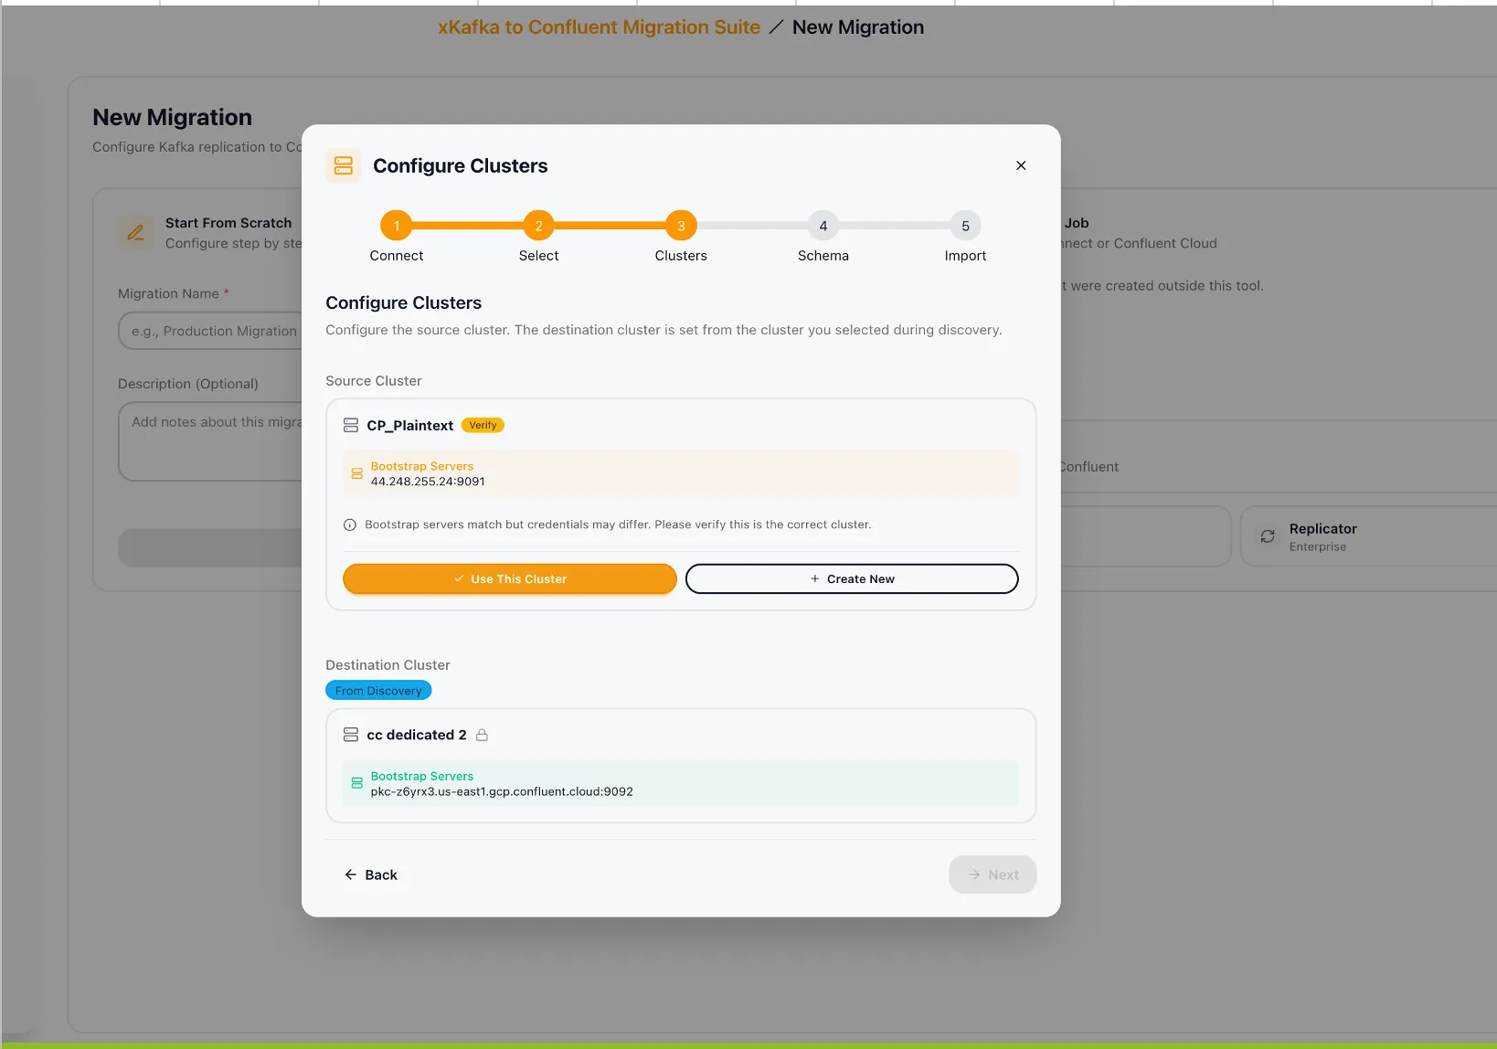Click the back arrow icon beside Back
Viewport: 1497px width, 1049px height.
(350, 874)
